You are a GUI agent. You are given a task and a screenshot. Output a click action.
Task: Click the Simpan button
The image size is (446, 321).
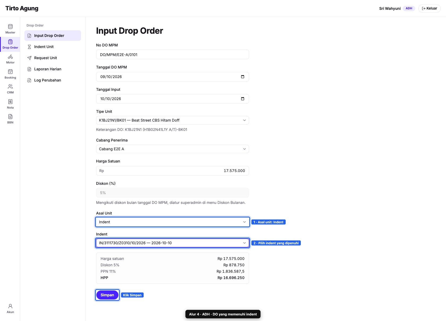click(x=107, y=295)
